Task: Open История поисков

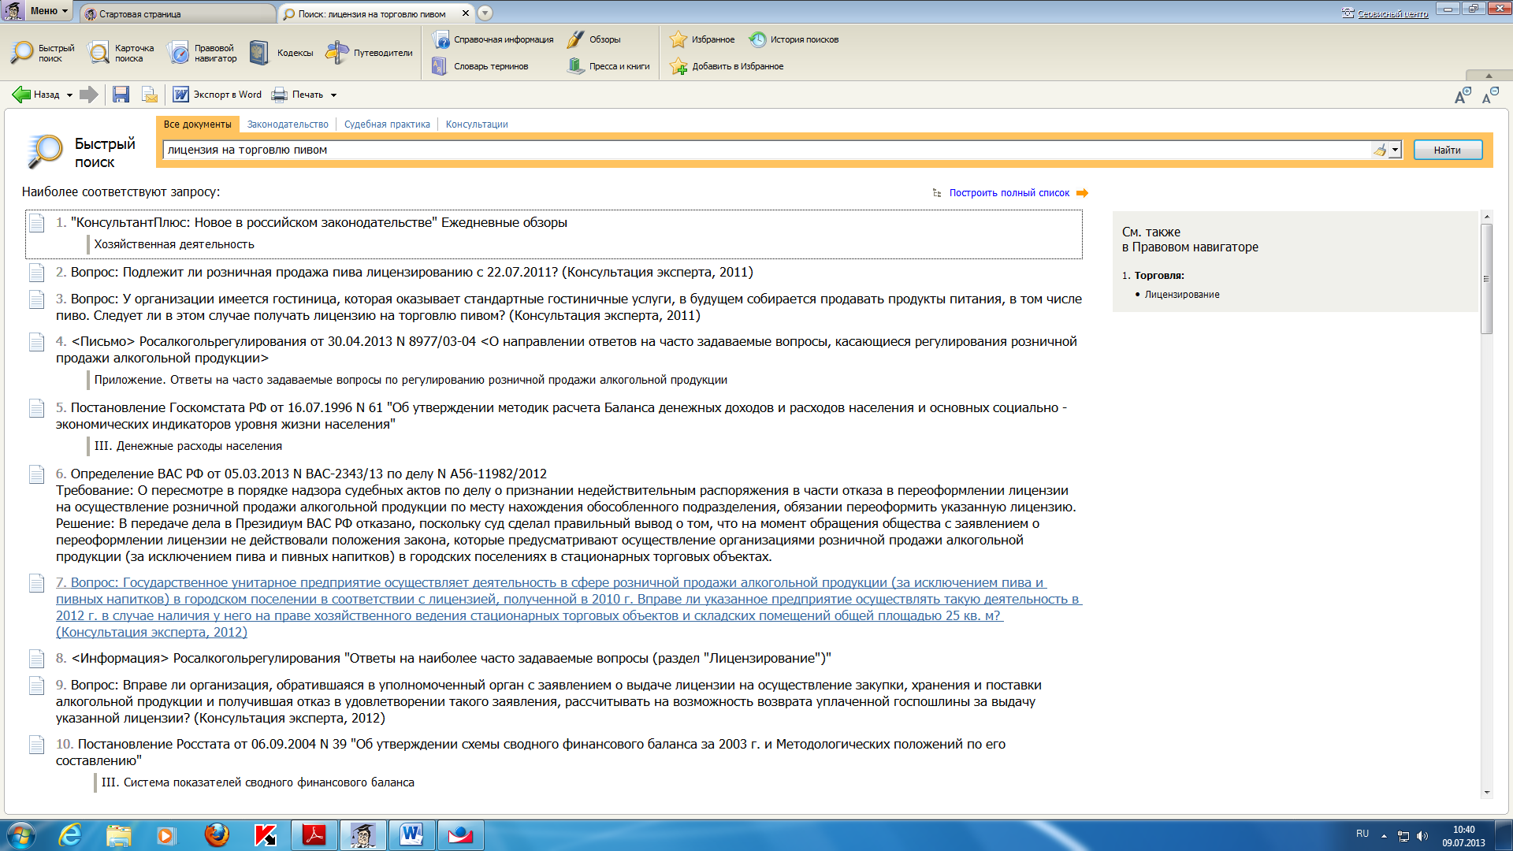Action: tap(794, 39)
